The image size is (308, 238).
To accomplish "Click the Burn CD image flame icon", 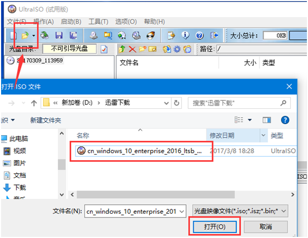I will (151, 35).
